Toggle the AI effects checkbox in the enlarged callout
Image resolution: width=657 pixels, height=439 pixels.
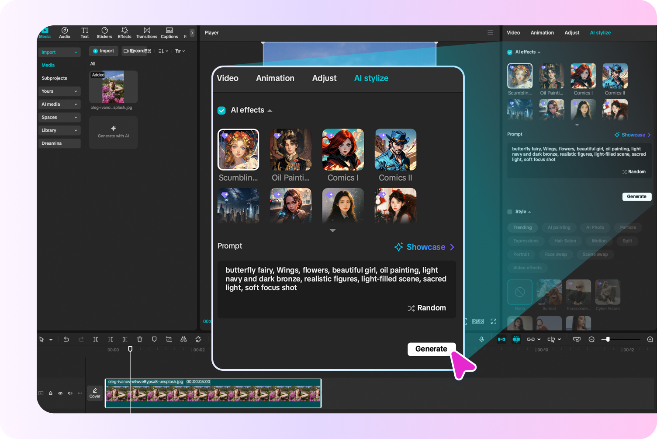221,110
